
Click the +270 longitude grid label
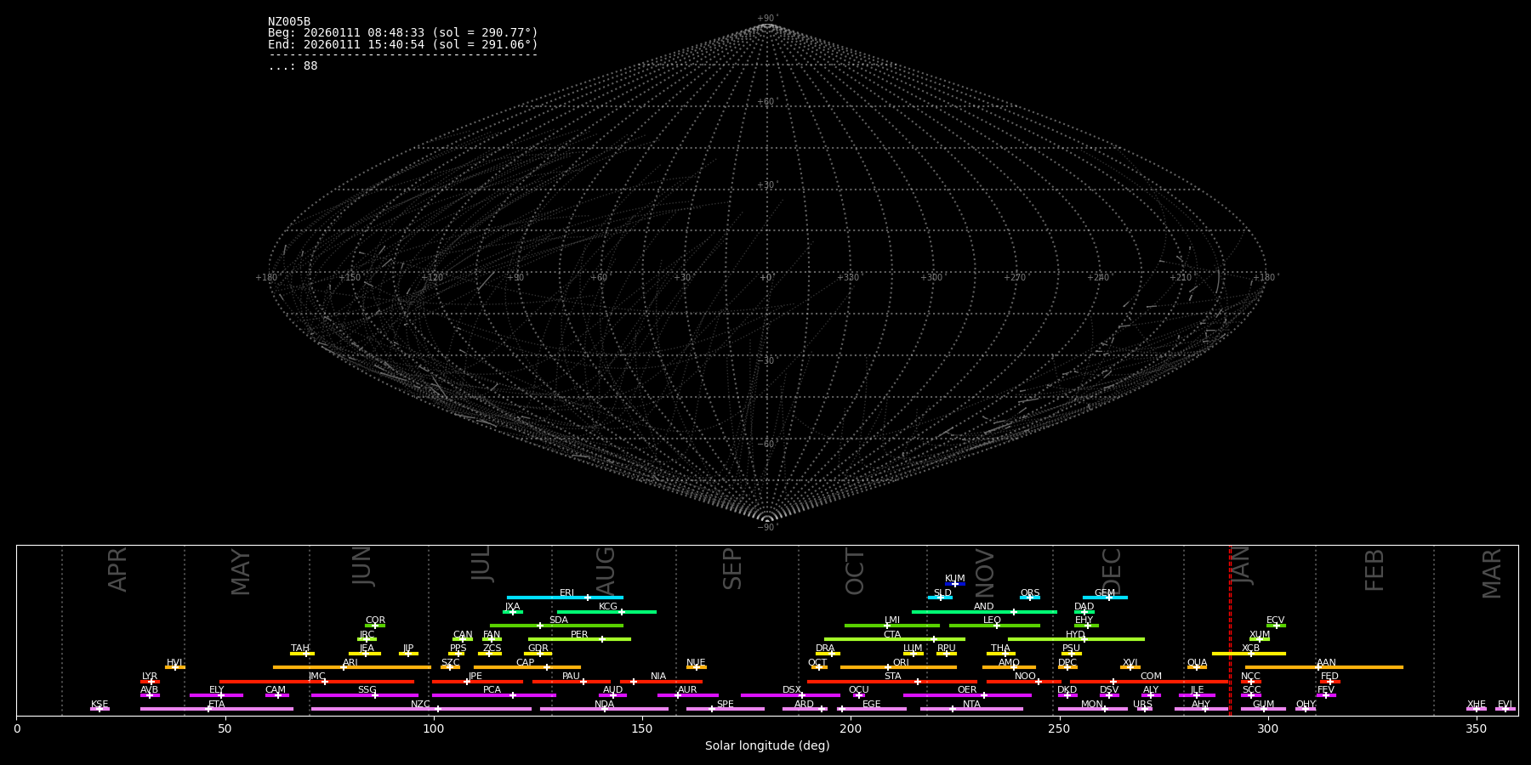(1015, 278)
